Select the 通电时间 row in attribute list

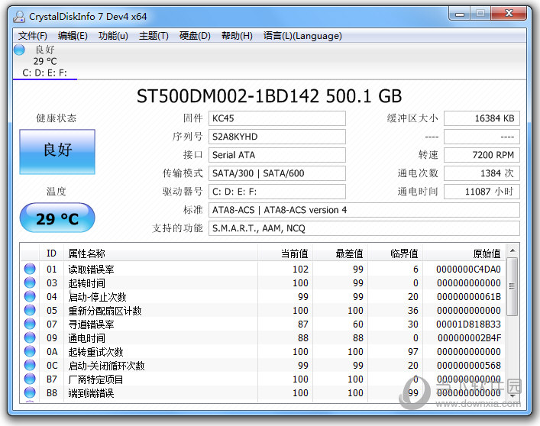click(263, 338)
